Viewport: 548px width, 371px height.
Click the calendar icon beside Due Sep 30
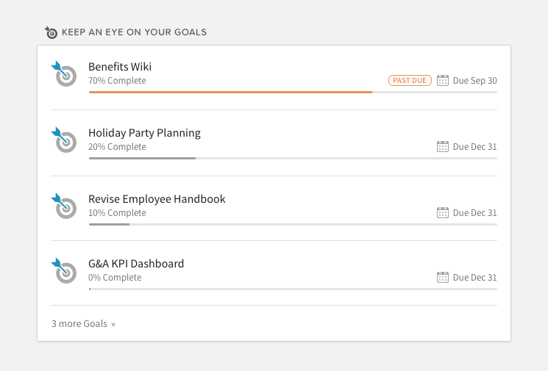point(443,80)
